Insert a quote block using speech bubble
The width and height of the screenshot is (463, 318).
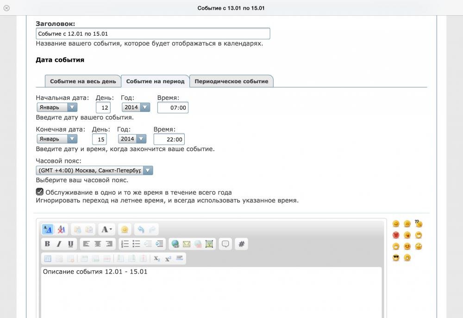click(225, 244)
